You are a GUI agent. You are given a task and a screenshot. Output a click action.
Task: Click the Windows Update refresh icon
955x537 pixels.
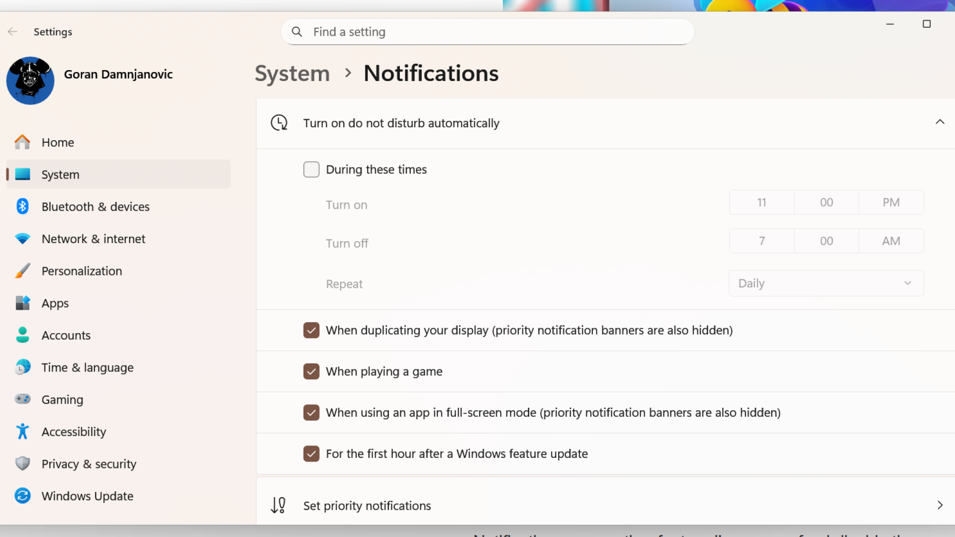click(22, 496)
